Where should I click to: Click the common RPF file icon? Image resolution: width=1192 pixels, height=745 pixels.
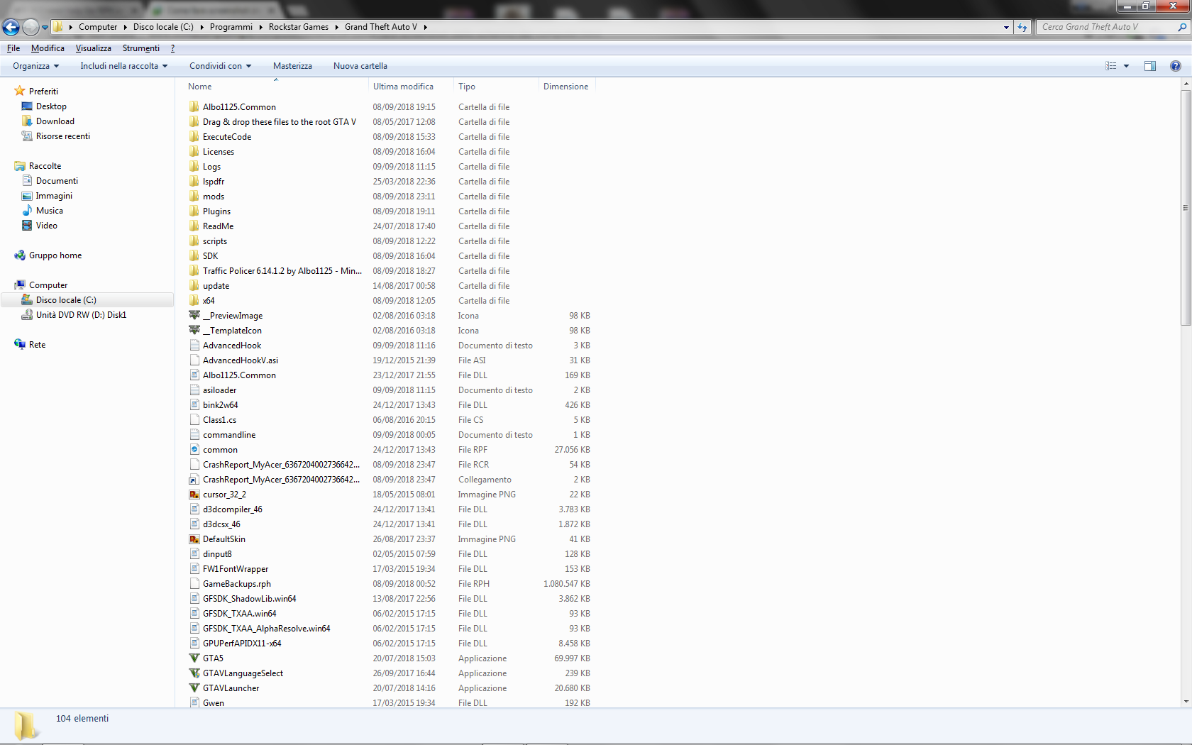(194, 450)
